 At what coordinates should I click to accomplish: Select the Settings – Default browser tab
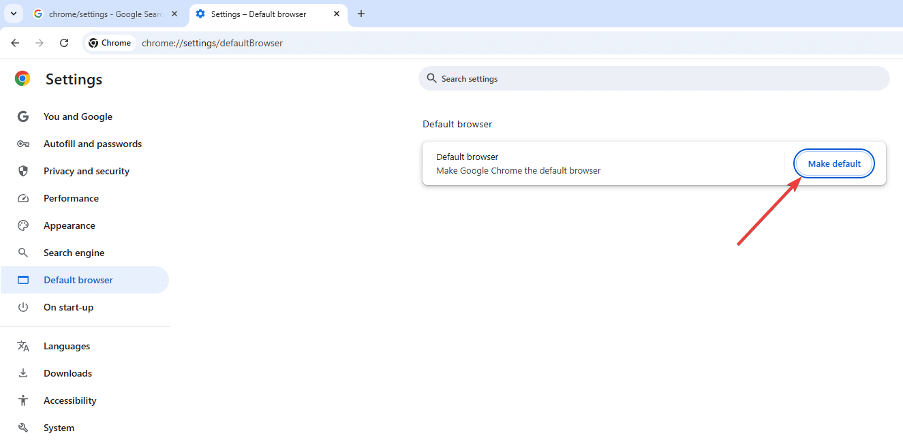click(269, 14)
